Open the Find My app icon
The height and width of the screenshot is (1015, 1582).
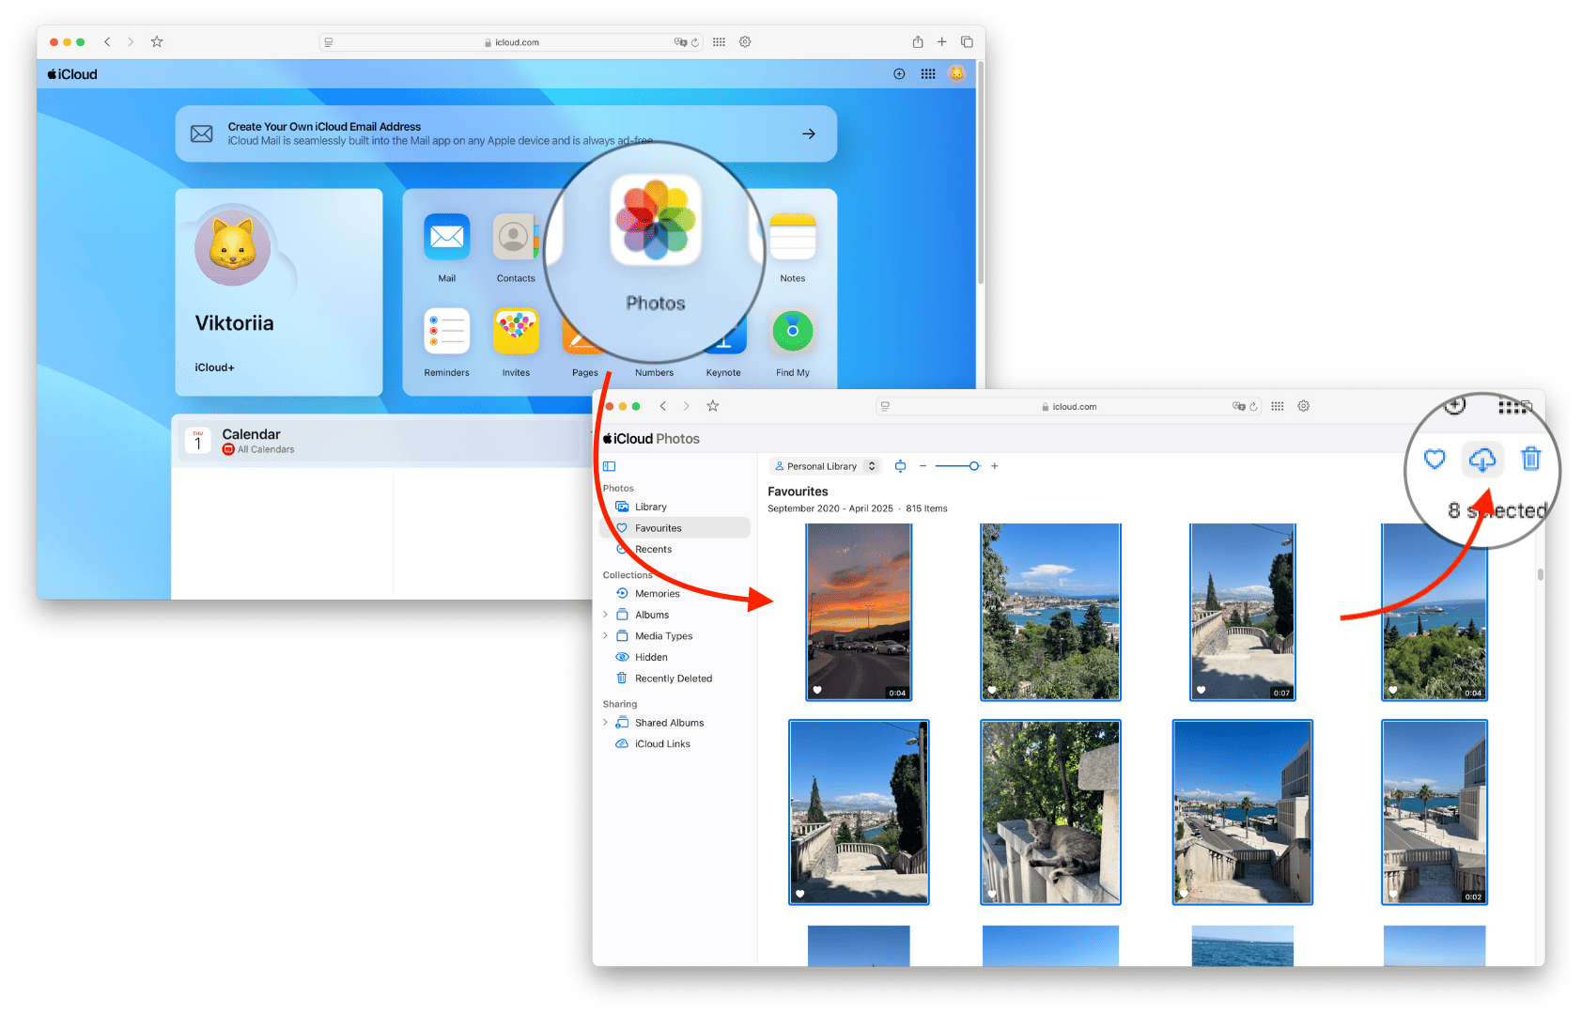[x=792, y=331]
